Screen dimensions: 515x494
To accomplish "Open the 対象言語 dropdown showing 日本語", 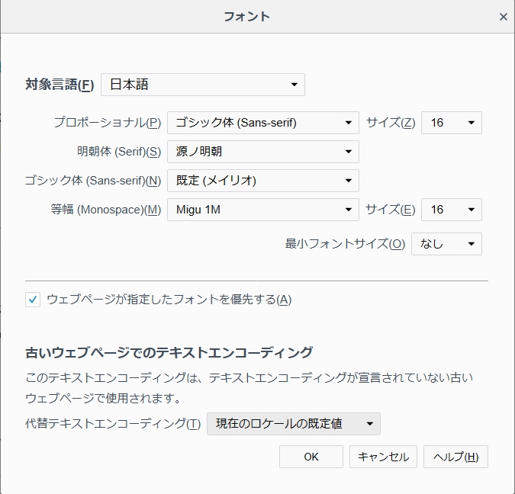I will [203, 85].
